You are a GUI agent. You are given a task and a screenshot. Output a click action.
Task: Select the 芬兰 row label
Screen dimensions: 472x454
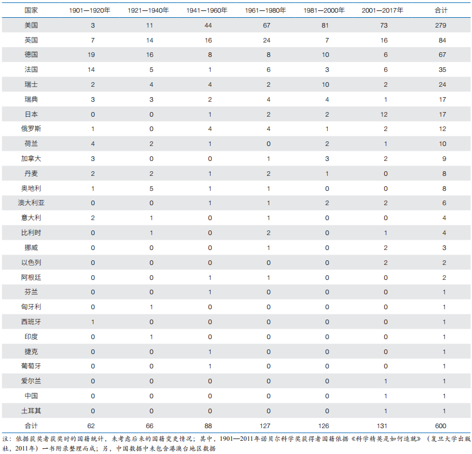click(31, 292)
